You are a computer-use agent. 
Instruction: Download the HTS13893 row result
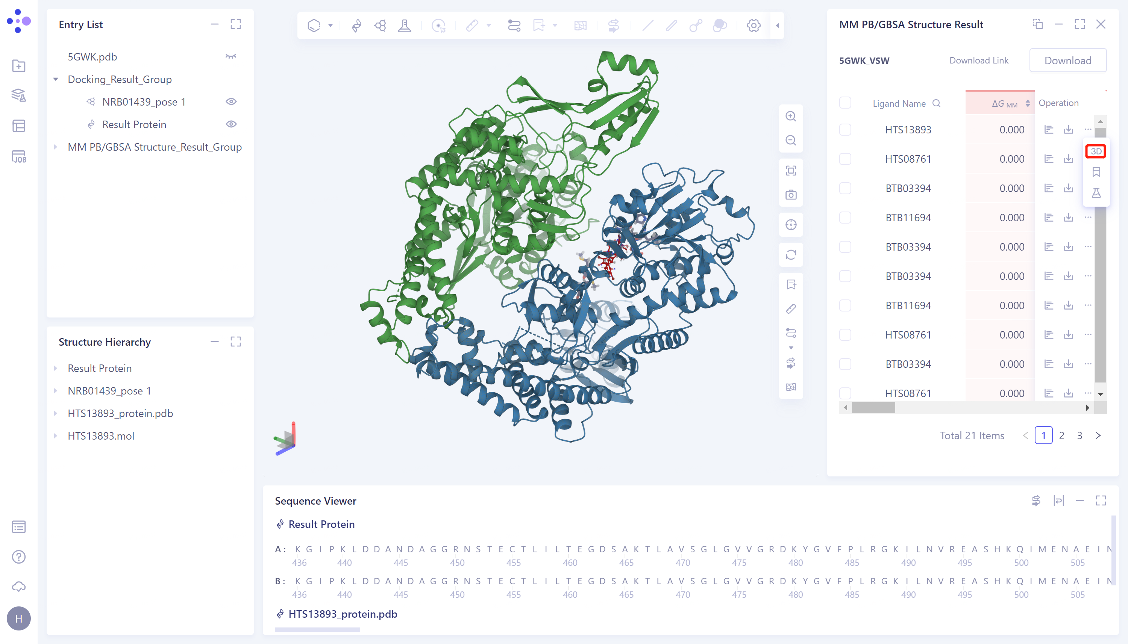1068,130
